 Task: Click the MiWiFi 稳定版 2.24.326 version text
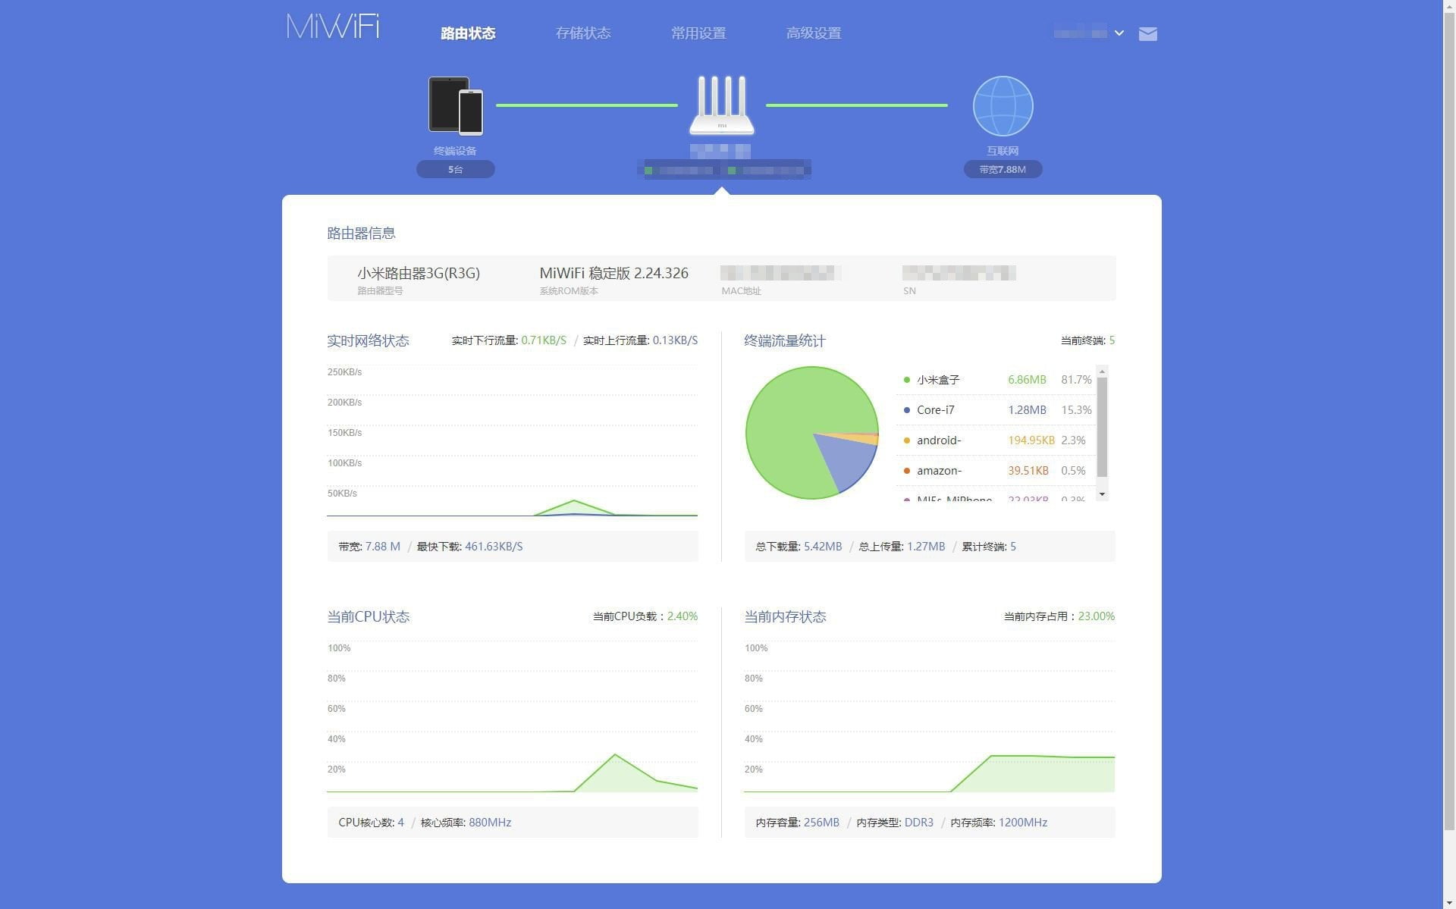pyautogui.click(x=613, y=273)
